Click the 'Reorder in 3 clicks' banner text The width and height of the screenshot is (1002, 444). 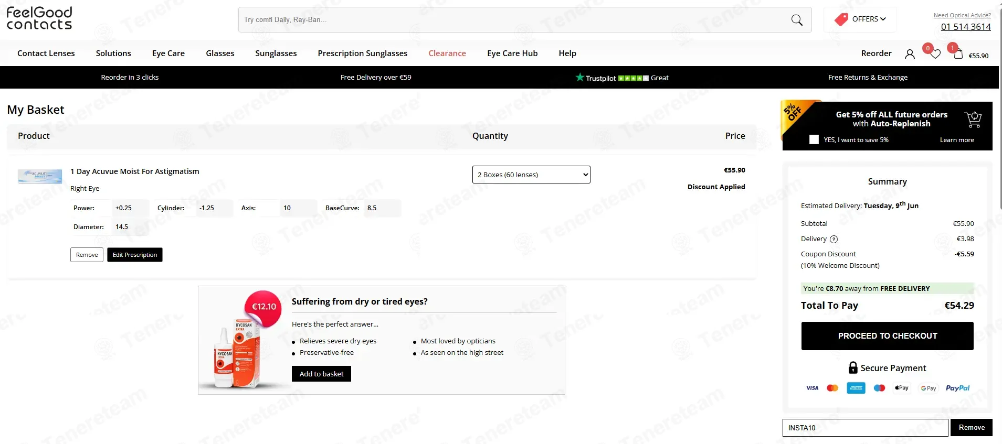coord(130,77)
